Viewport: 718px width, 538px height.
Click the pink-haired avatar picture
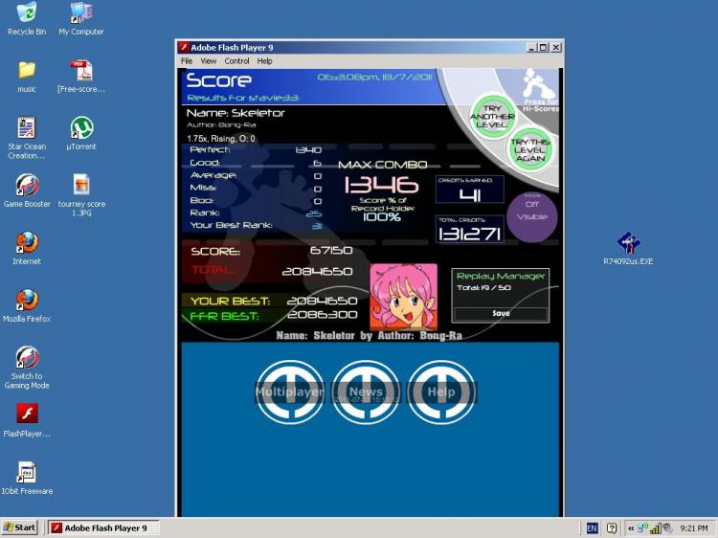tap(403, 297)
